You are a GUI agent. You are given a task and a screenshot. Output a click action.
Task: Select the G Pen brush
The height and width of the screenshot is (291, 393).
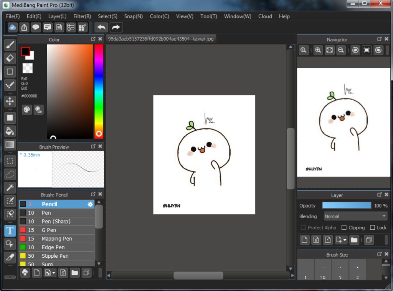pyautogui.click(x=57, y=230)
